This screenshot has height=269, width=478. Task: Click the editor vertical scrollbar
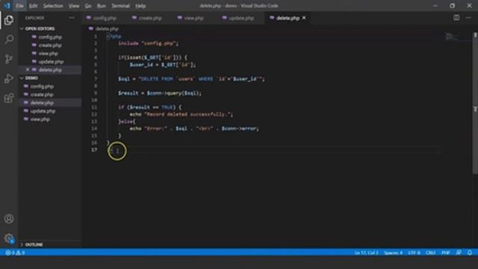[475, 104]
